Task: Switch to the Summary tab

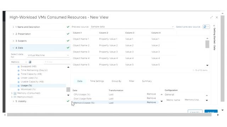Action: click(147, 81)
